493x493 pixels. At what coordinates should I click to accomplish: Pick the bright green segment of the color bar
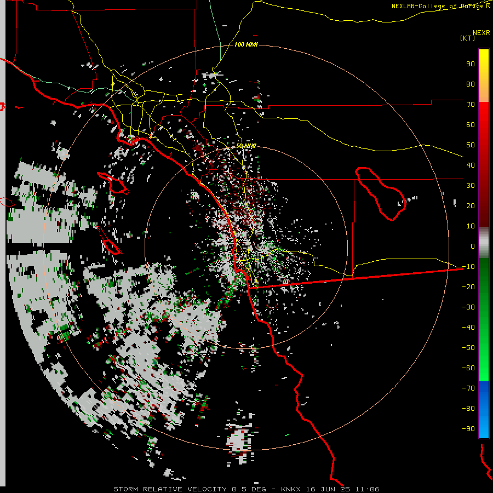coord(484,362)
